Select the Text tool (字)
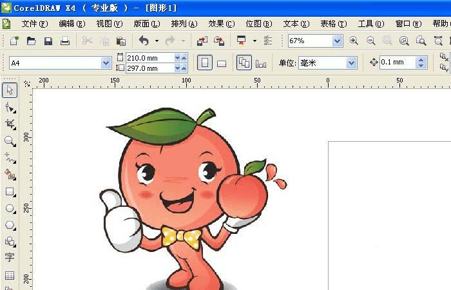Image resolution: width=451 pixels, height=290 pixels. click(10, 257)
